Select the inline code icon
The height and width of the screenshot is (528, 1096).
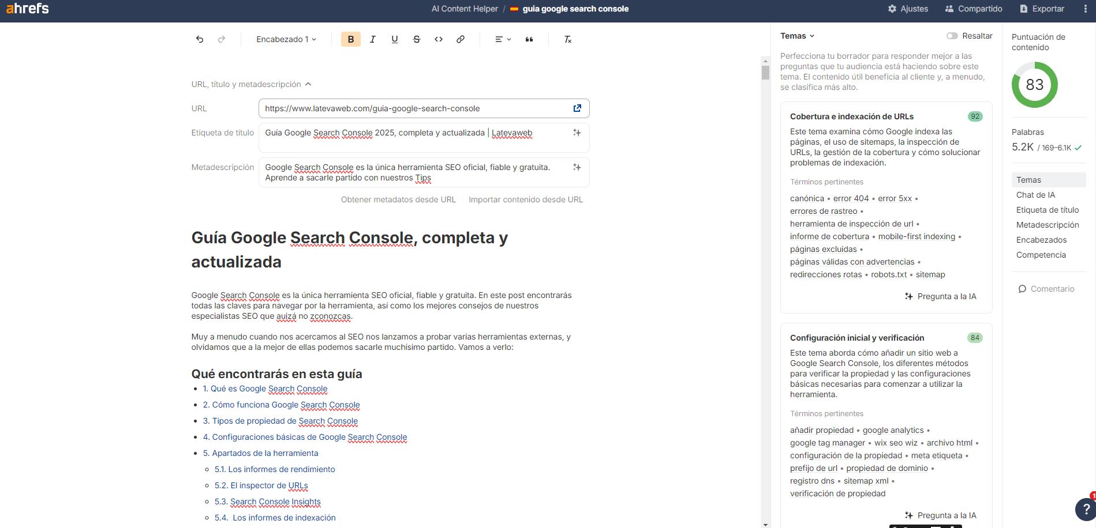tap(438, 39)
